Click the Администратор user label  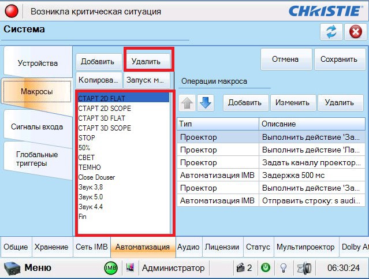pos(173,268)
